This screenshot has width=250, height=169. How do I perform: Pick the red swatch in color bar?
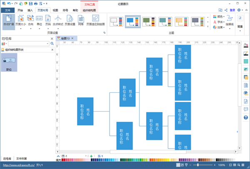coord(65,160)
